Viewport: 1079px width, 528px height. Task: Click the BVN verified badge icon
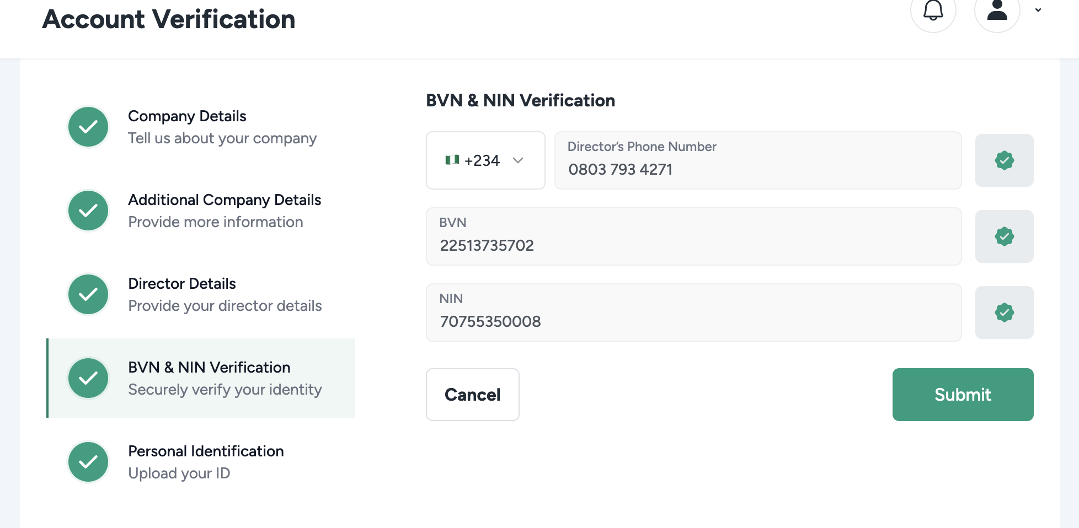pos(1004,236)
